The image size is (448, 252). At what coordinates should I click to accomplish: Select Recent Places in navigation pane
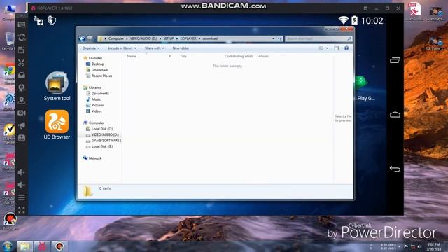point(99,76)
